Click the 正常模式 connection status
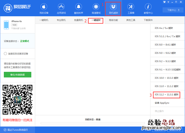185x133 pixels. coord(25,41)
